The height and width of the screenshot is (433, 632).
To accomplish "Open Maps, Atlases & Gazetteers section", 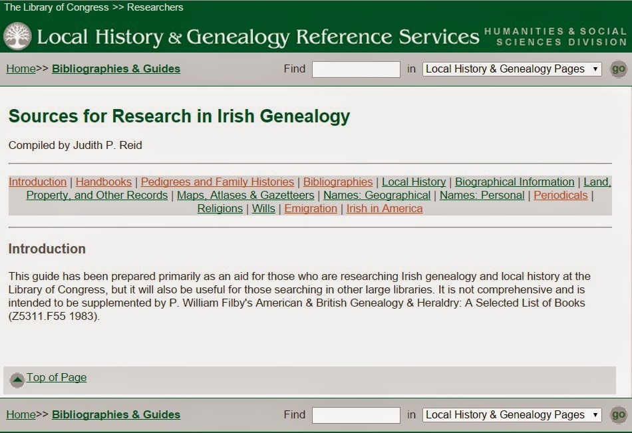I will click(245, 195).
